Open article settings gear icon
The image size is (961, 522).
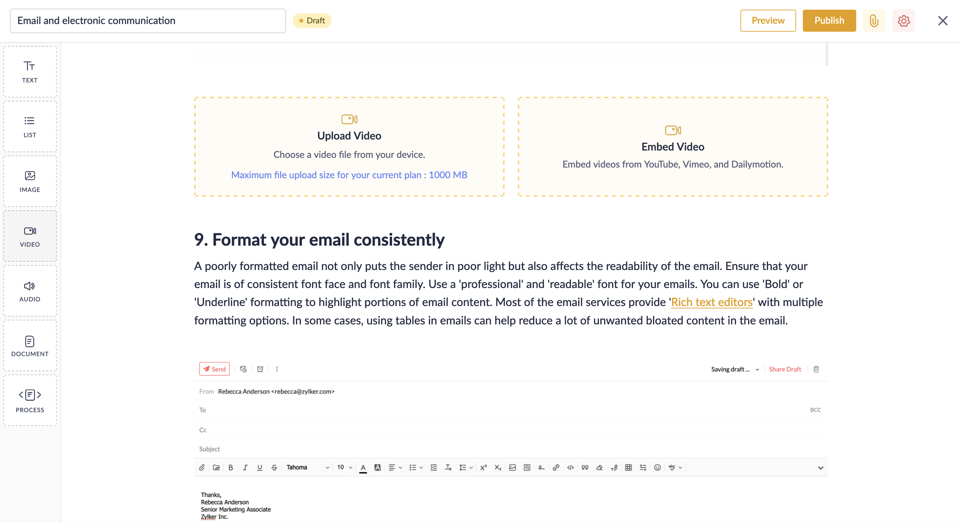click(903, 20)
